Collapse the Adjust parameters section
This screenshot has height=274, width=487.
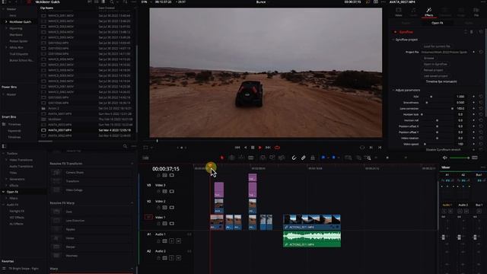[x=393, y=90]
